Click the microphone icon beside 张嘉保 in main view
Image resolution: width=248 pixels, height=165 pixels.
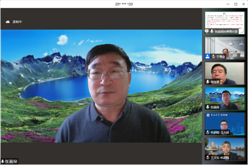(x=2, y=161)
